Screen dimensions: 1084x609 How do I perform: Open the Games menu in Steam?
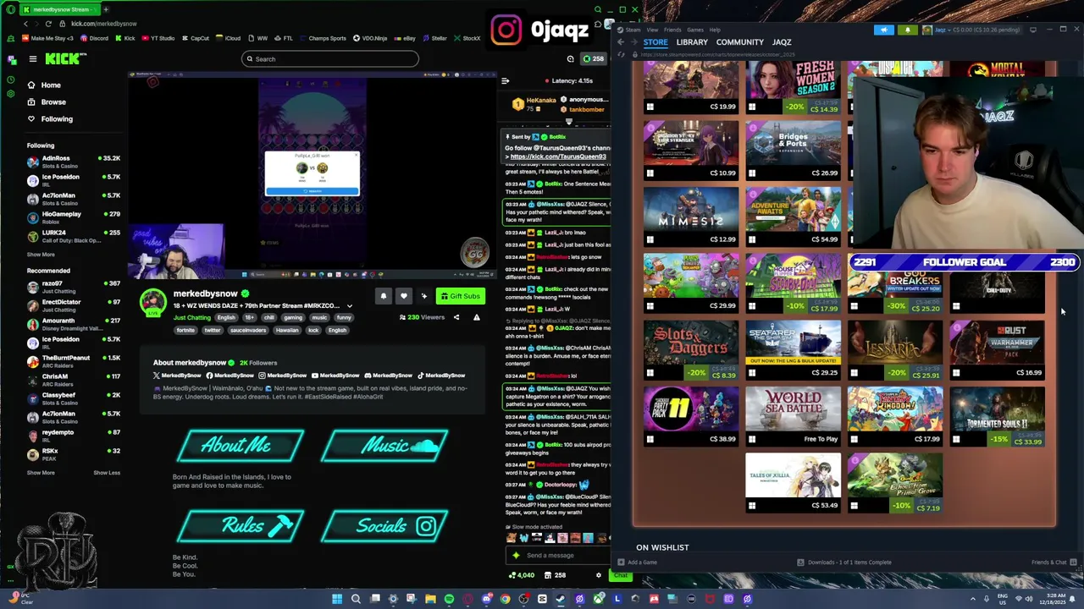695,30
